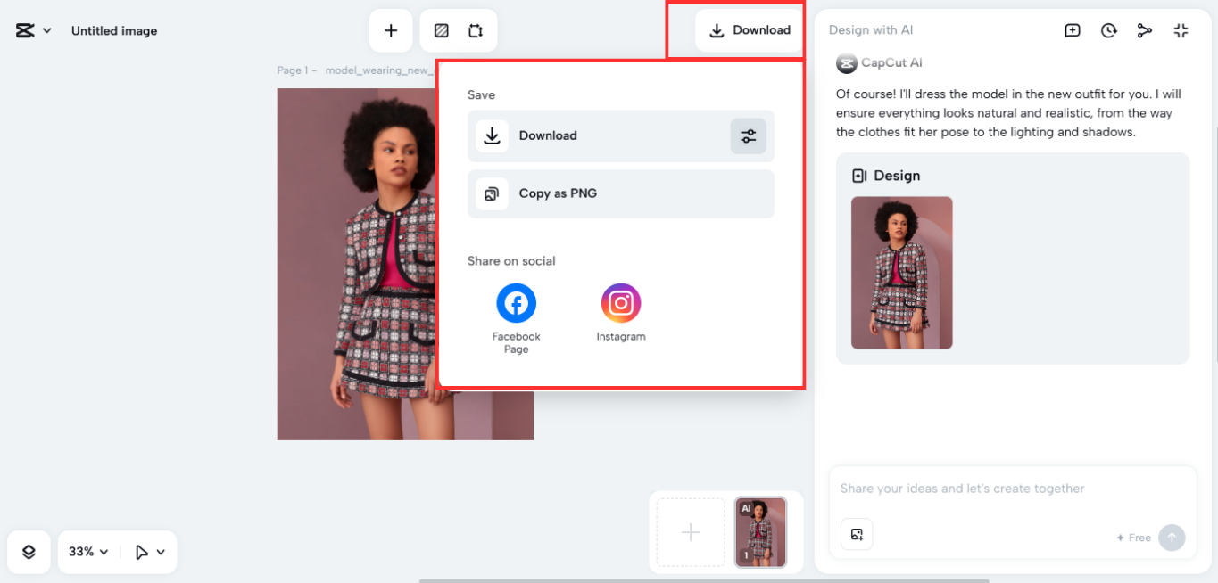Expand the CapCut logo menu dropdown
The image size is (1218, 583).
pyautogui.click(x=33, y=30)
